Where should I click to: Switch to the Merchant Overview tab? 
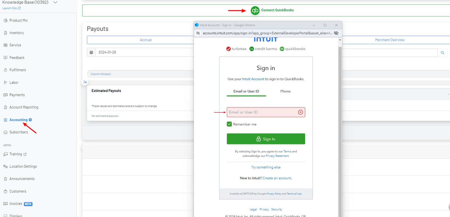point(390,40)
